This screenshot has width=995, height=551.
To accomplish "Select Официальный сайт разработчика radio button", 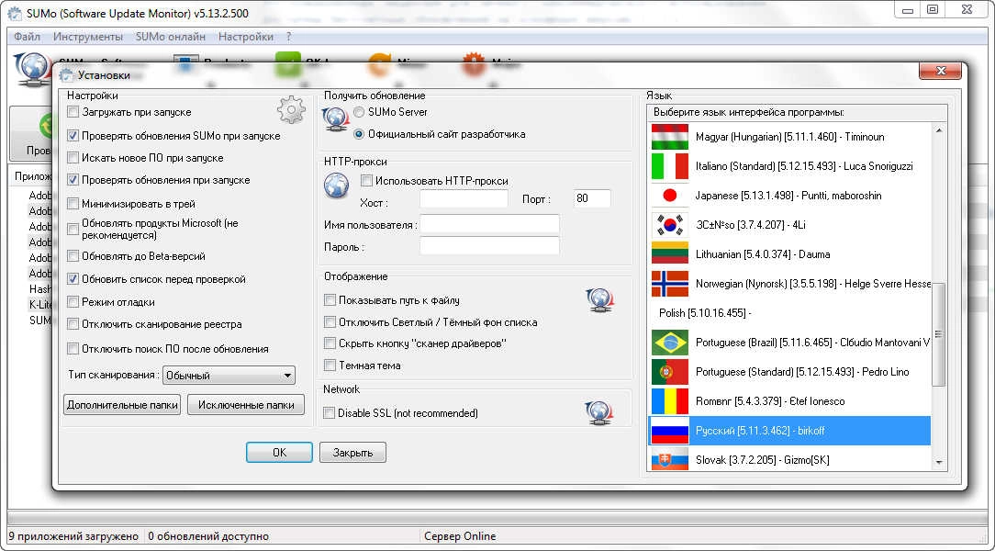I will 359,134.
